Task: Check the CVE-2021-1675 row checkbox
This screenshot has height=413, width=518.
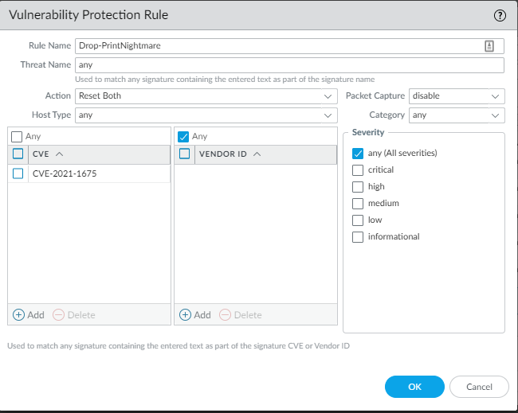Action: coord(18,173)
